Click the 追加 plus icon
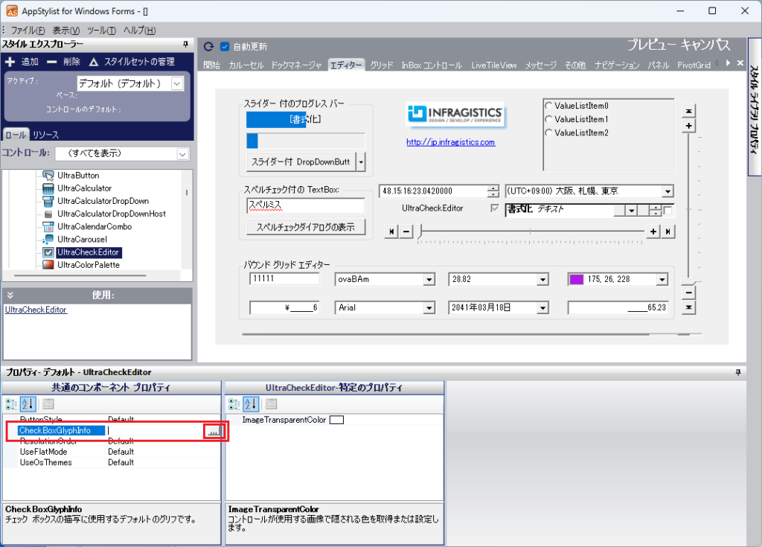Image resolution: width=762 pixels, height=547 pixels. click(x=10, y=62)
